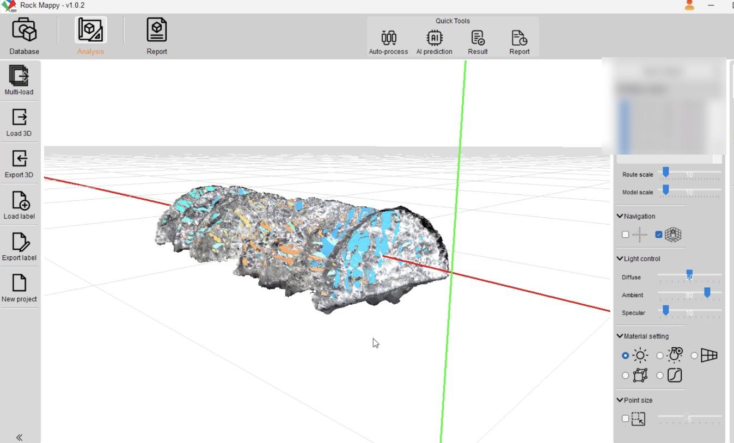Click the Export 3D icon

click(x=19, y=163)
